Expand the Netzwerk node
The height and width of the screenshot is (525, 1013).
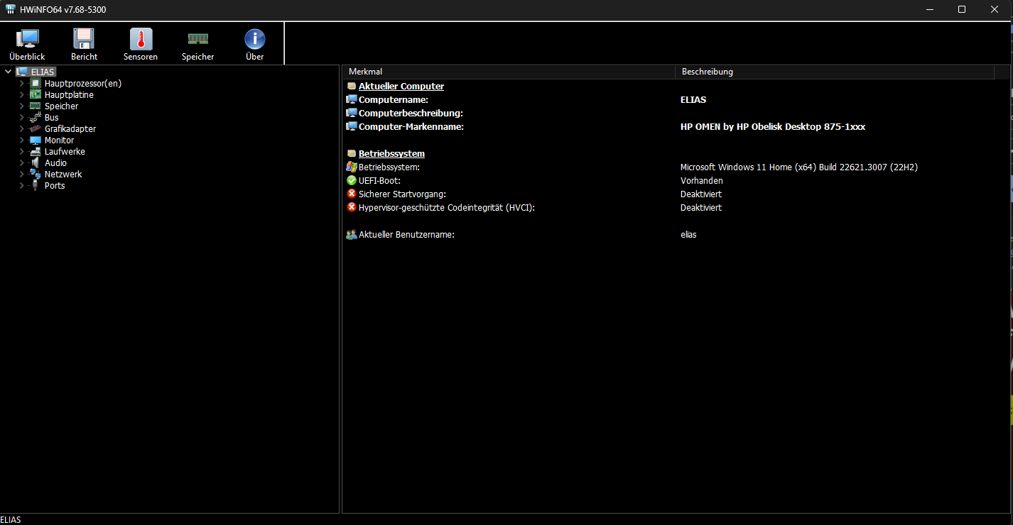[x=21, y=174]
